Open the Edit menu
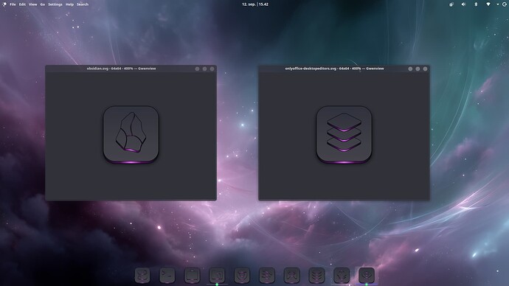The image size is (509, 286). [22, 4]
